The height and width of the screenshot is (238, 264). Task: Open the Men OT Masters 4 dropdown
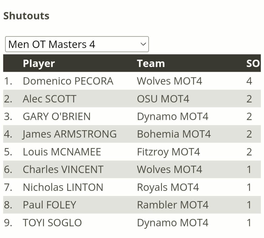(77, 44)
